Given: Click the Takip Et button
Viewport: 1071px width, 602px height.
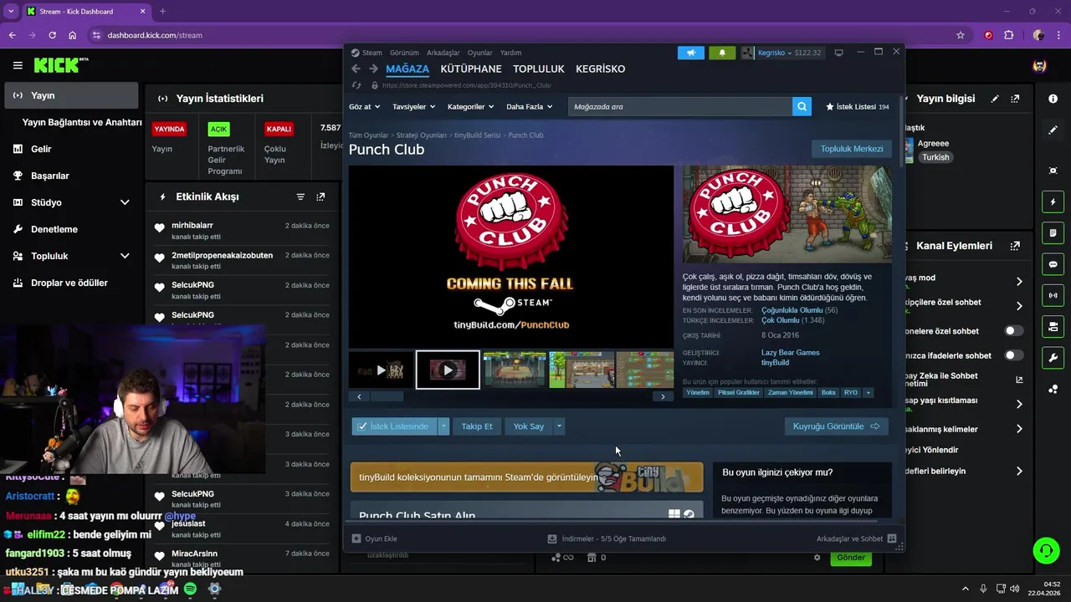Looking at the screenshot, I should pyautogui.click(x=477, y=426).
